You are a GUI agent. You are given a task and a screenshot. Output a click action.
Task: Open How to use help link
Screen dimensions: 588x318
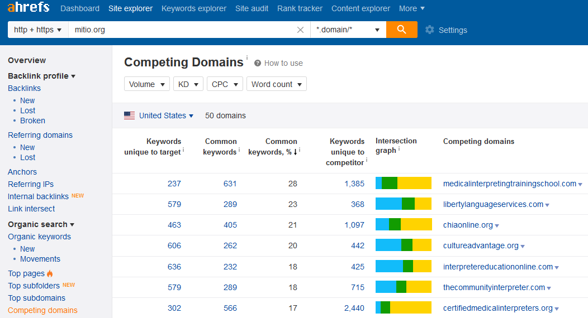[283, 63]
